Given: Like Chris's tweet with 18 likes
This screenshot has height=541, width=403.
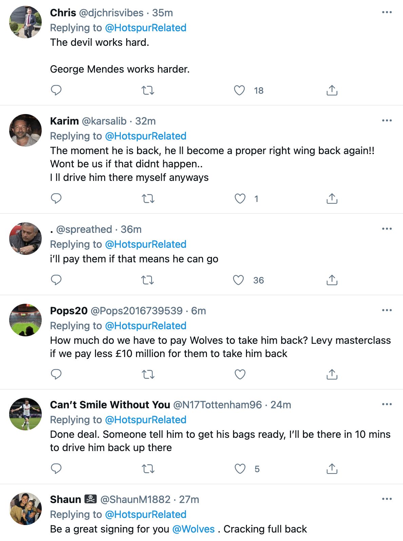Looking at the screenshot, I should [239, 90].
